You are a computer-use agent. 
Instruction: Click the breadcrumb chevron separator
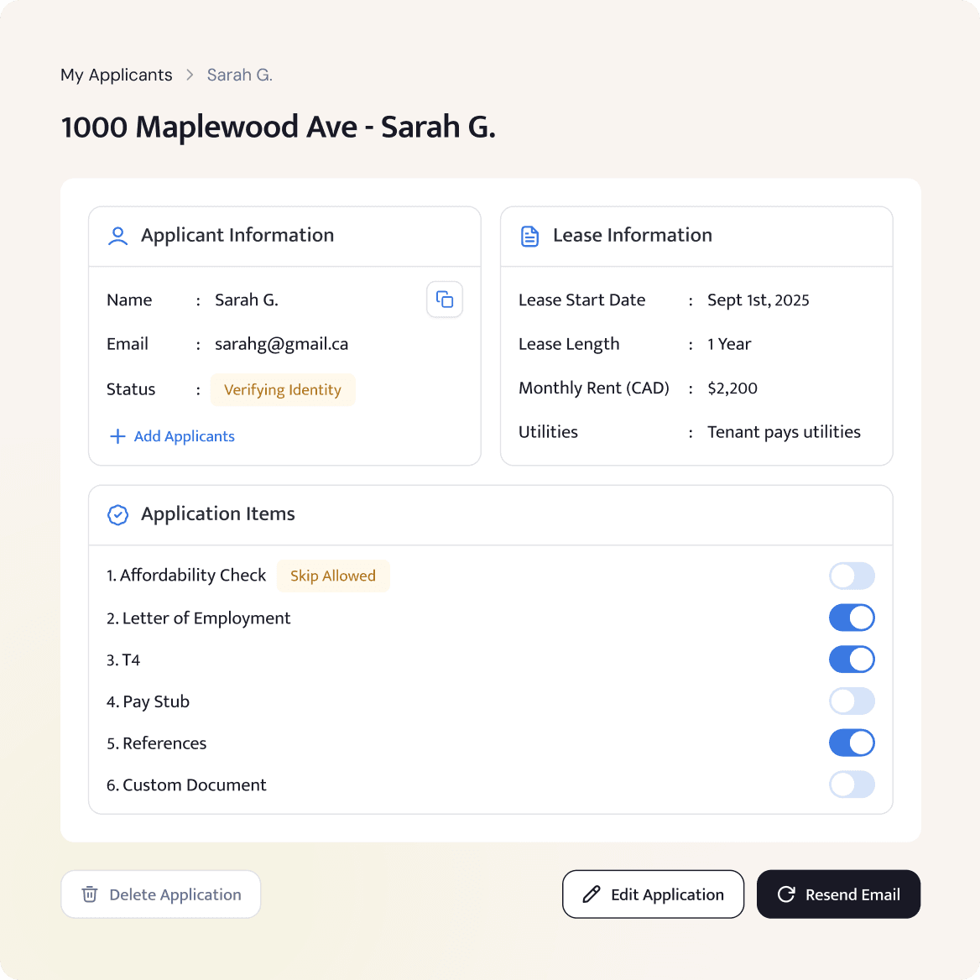tap(190, 75)
